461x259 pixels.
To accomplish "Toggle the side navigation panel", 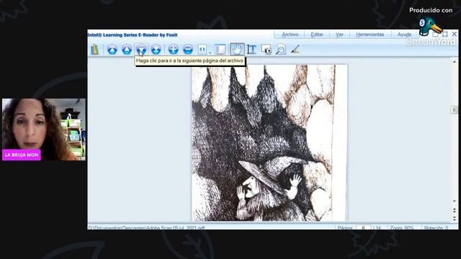I will pos(220,50).
